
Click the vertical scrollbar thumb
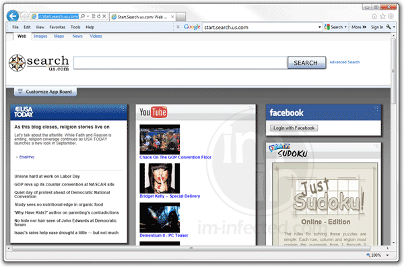[393, 71]
